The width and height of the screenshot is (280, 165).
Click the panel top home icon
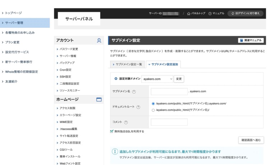[x=188, y=14]
